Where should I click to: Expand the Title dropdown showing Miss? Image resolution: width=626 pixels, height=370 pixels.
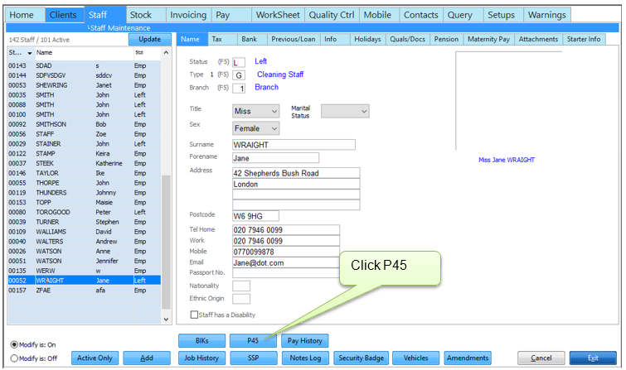click(x=257, y=111)
